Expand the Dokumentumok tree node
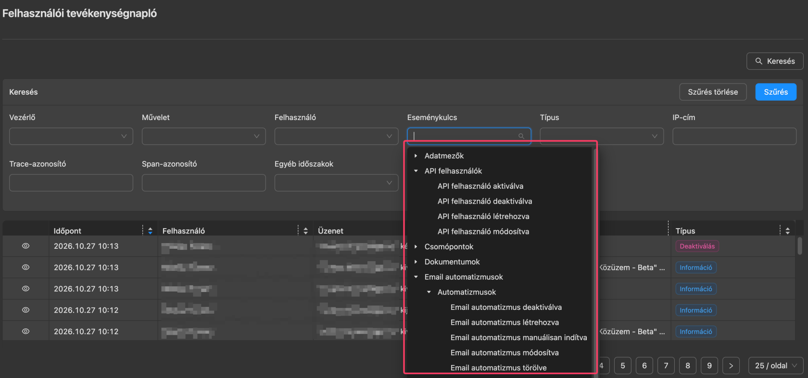 [x=416, y=262]
